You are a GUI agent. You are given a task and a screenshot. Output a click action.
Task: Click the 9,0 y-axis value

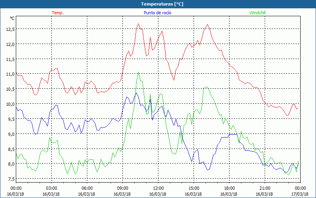pos(11,134)
